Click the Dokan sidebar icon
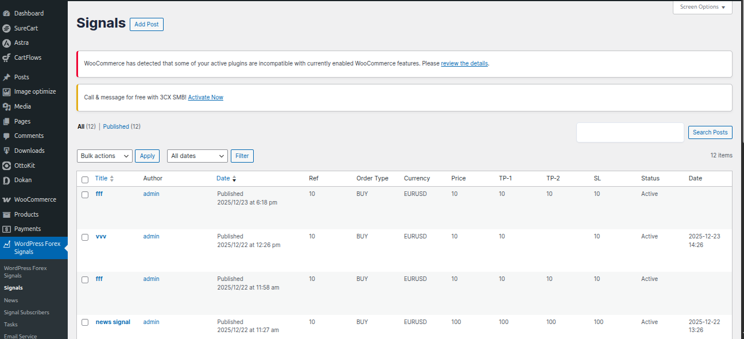Viewport: 744px width, 339px height. point(6,180)
